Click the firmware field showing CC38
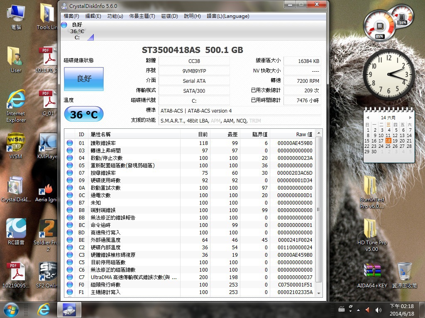Screen dimensions: 425x318 click(194, 61)
